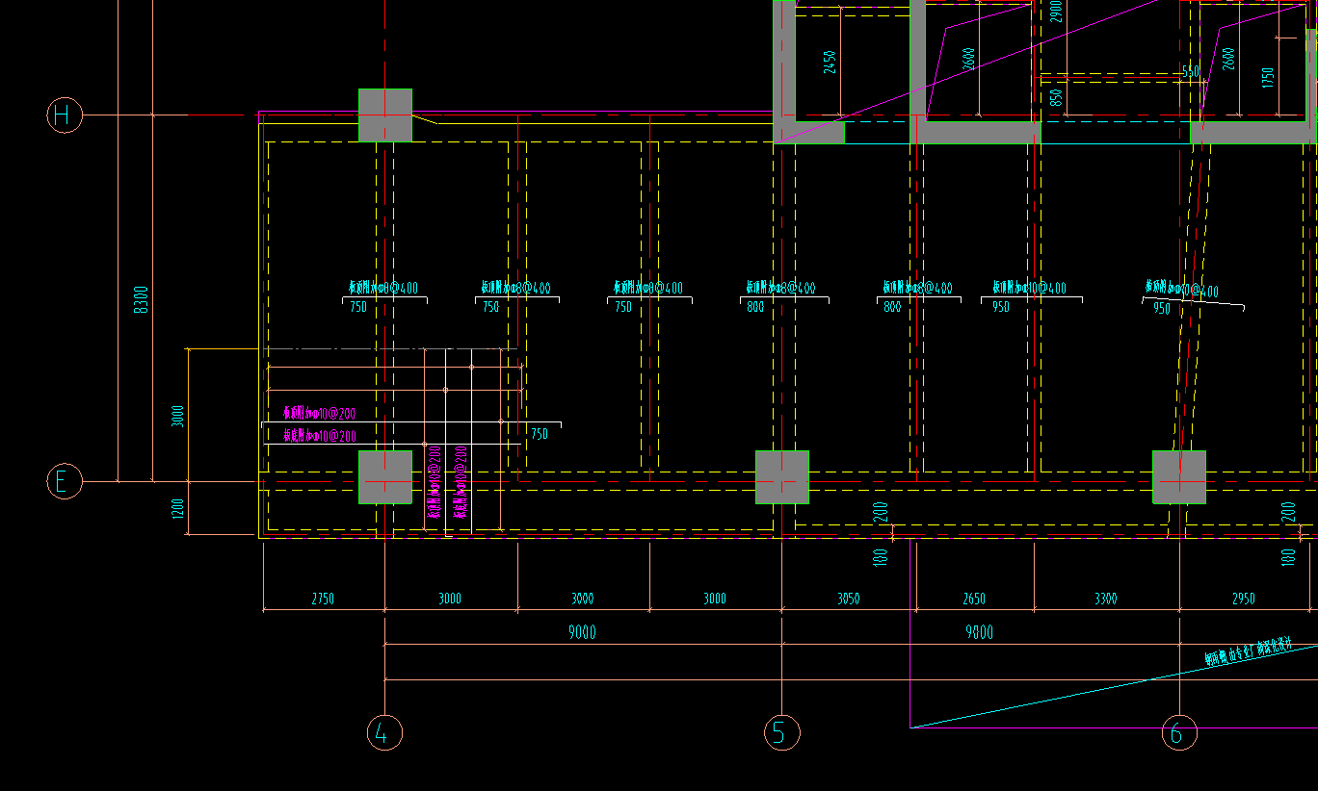Select the 3050 dimension text

[848, 599]
